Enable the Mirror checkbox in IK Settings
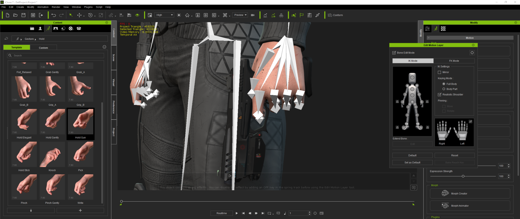Image resolution: width=520 pixels, height=219 pixels. 439,72
